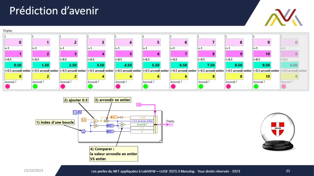314x176 pixels.
Task: Click the '3) arrondir en entier' label
Action: tap(113, 100)
